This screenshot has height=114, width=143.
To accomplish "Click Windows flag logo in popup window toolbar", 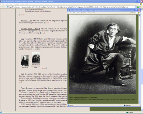I will (x=138, y=13).
